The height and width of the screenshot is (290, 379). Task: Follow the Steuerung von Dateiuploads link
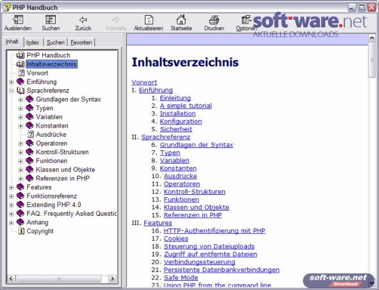(209, 246)
